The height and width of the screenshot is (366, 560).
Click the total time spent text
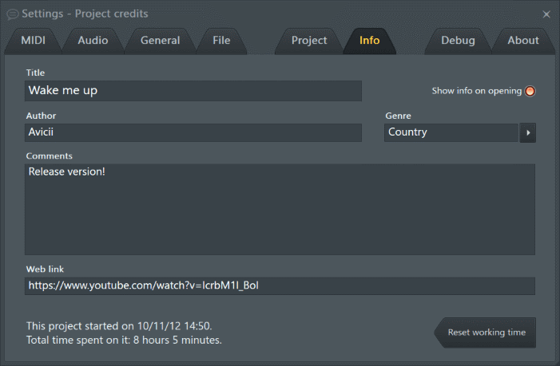point(124,340)
